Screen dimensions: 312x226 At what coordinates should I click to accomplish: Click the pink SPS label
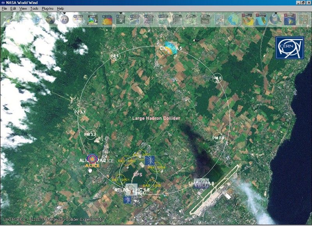138,175
